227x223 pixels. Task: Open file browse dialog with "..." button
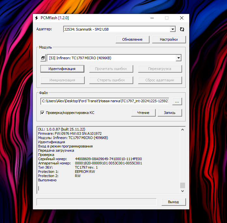pos(177,101)
